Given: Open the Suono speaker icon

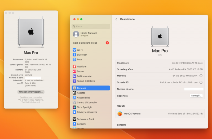Looking at the screenshot, I should pyautogui.click(x=74, y=71).
